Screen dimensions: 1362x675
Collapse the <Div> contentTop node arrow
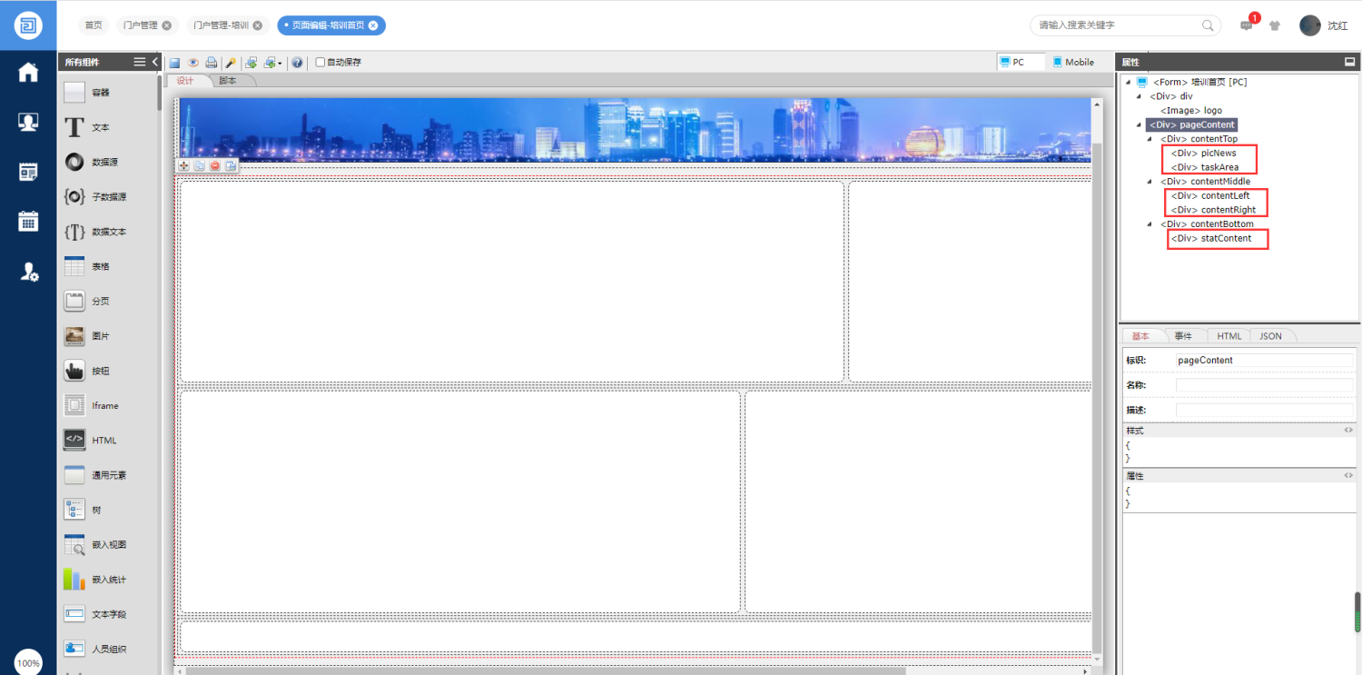(x=1150, y=139)
